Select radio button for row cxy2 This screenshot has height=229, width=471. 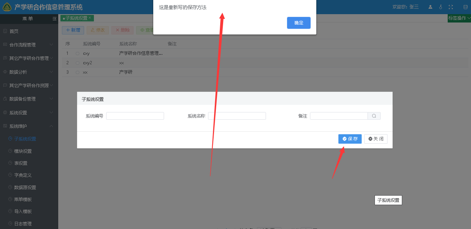[78, 63]
